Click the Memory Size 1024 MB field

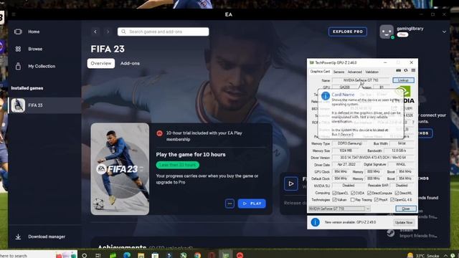[346, 150]
